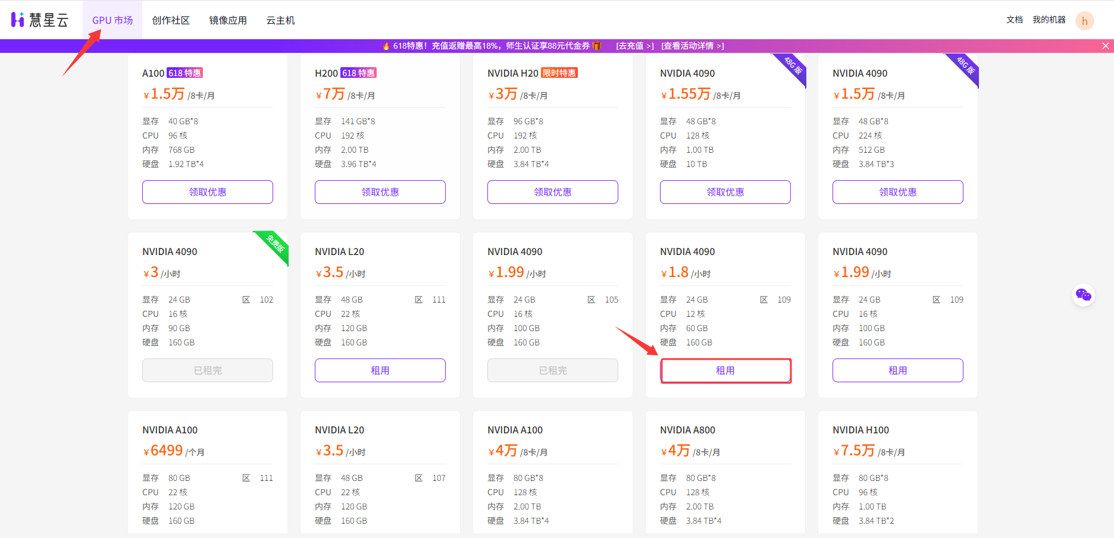Click the 48G版 ribbon on 224核 card
Screen dimensions: 1114x538
(x=965, y=67)
